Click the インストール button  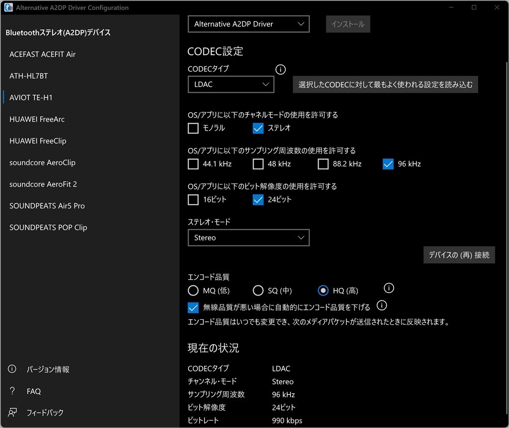click(x=348, y=24)
